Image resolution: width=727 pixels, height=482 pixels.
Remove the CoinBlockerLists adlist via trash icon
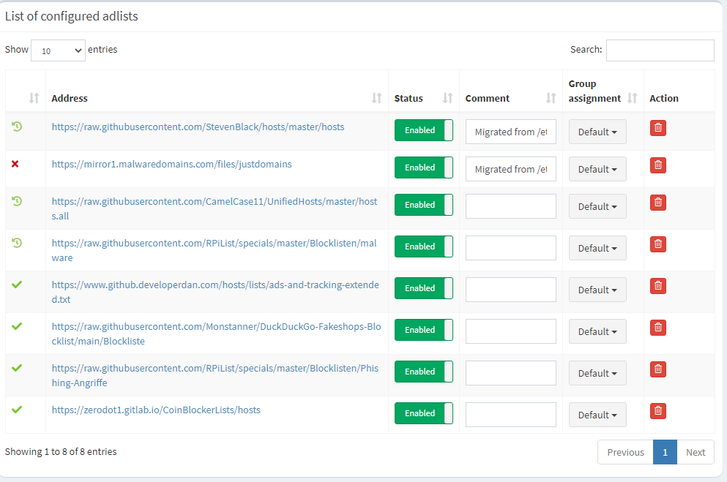point(658,411)
